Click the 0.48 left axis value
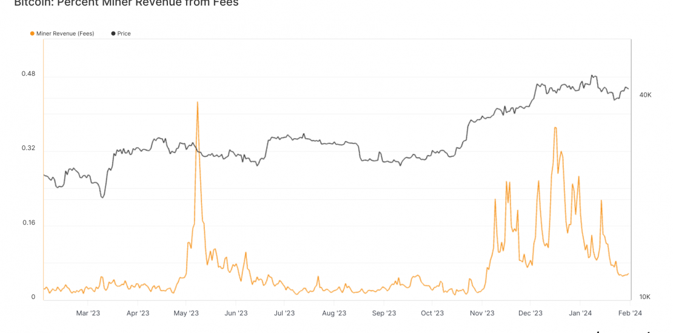Viewport: 673px width, 333px height. [x=28, y=74]
